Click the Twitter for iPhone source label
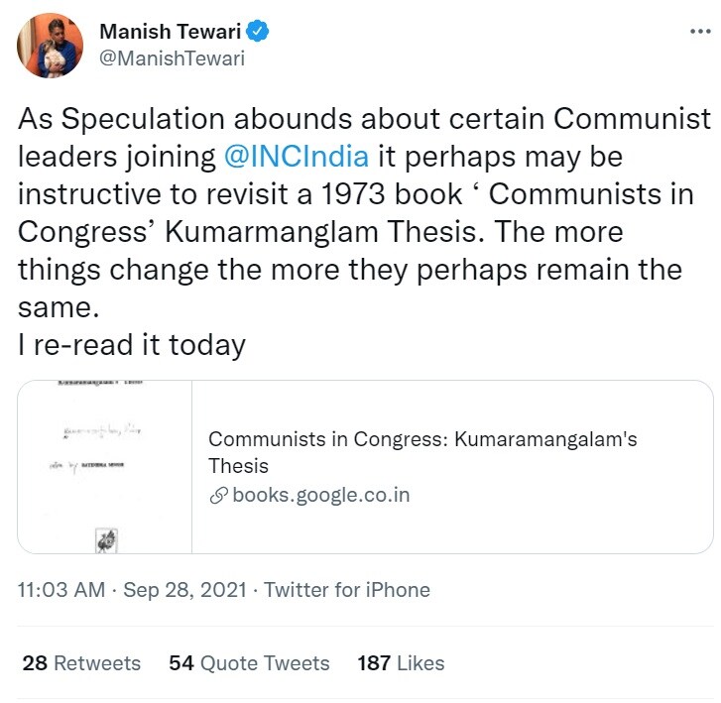 [x=347, y=590]
